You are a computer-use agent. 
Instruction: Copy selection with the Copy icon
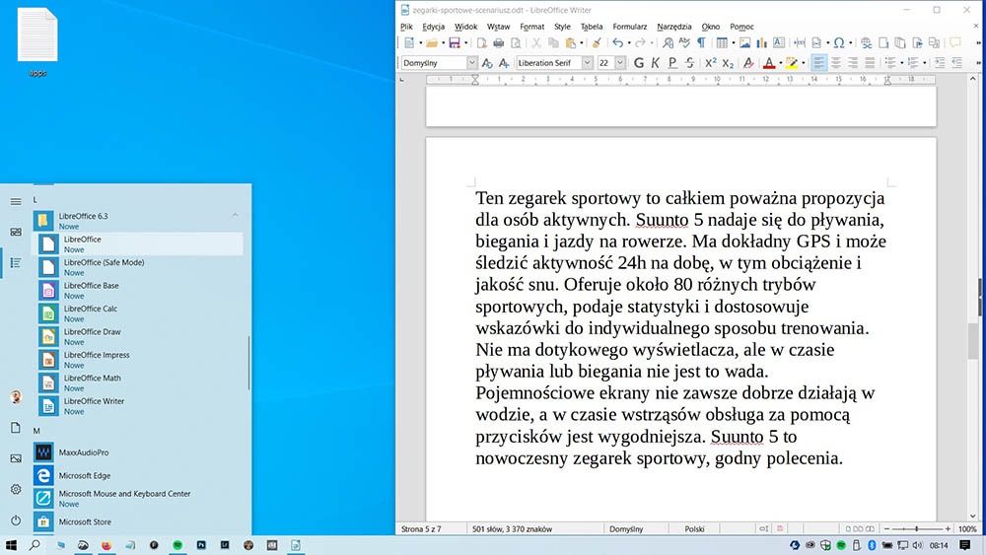click(x=553, y=42)
